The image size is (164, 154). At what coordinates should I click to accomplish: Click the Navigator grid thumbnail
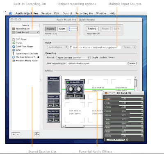click(x=53, y=86)
